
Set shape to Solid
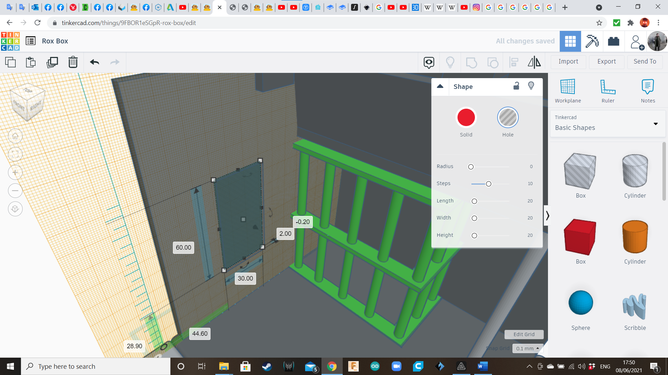[466, 118]
